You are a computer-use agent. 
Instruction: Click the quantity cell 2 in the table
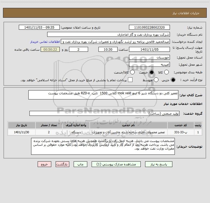[x=49, y=132]
